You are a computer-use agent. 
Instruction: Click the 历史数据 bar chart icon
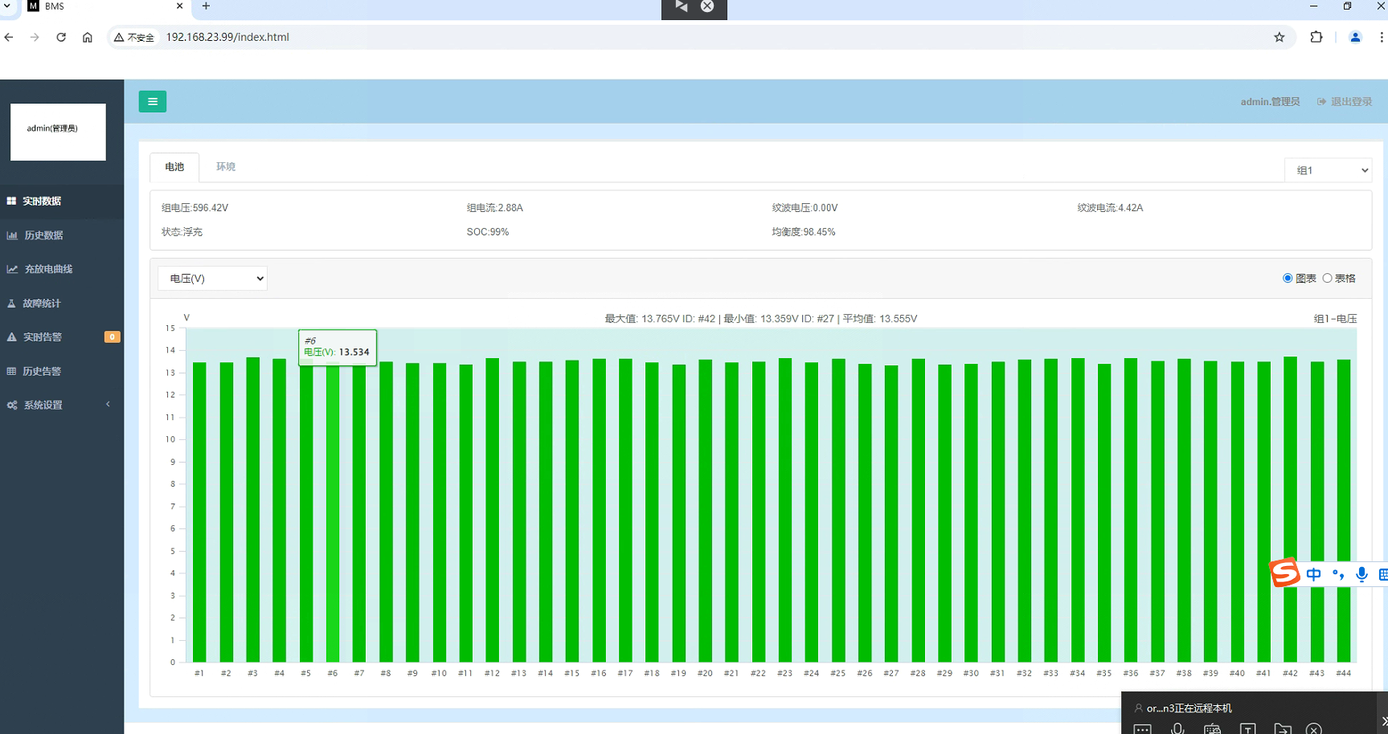click(12, 235)
